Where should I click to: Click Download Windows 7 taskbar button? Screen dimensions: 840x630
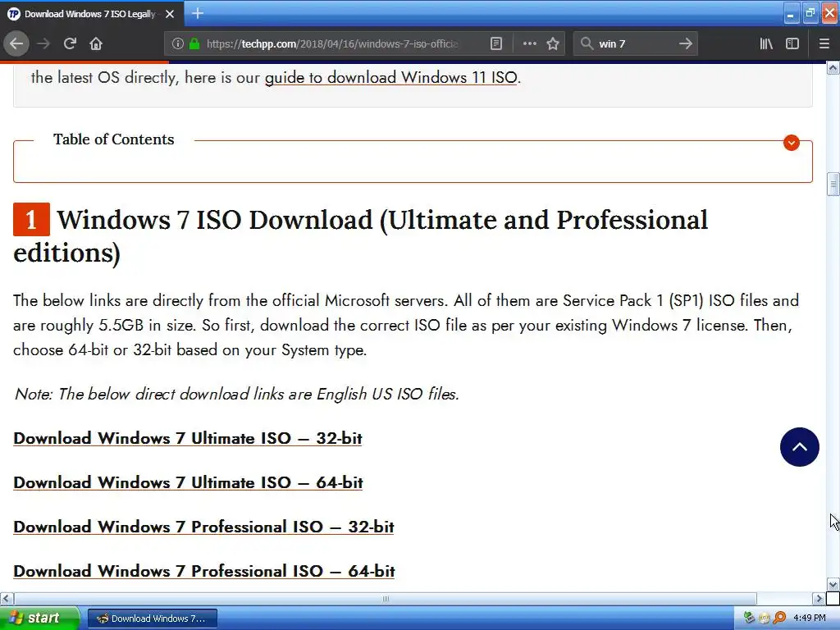tap(152, 619)
